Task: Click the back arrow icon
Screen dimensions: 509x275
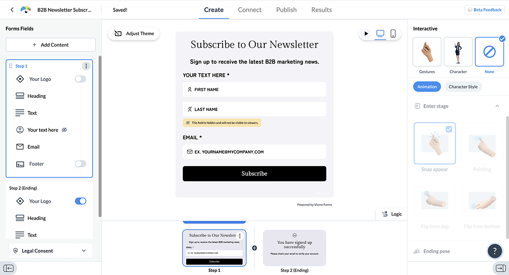Action: click(x=12, y=10)
